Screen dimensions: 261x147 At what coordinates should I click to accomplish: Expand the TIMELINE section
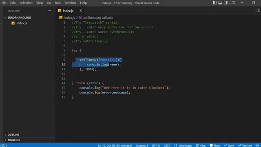tap(14, 140)
